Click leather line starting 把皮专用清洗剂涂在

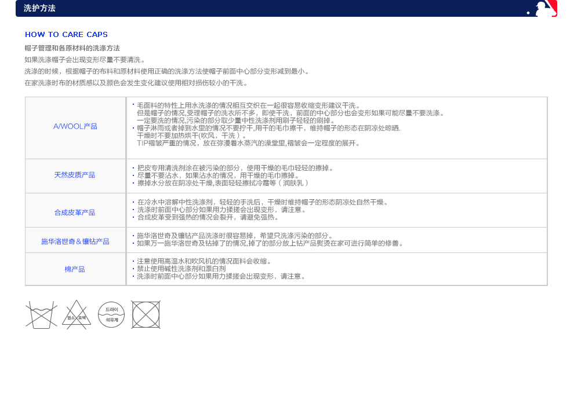235,168
